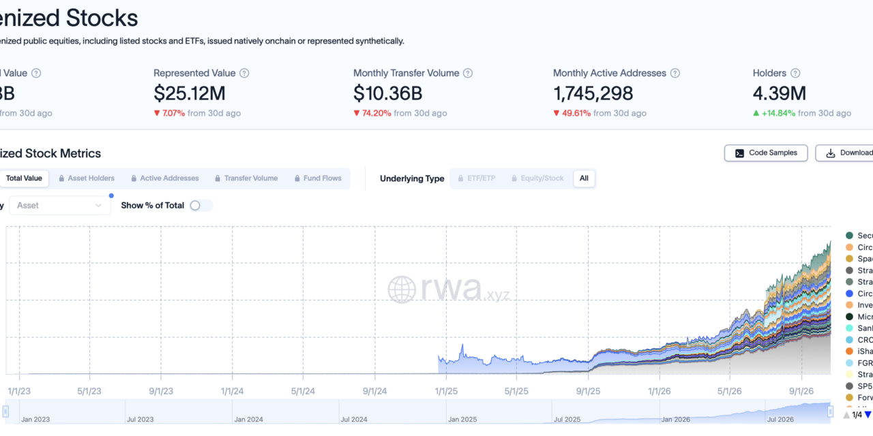
Task: Select the All underlying type option
Action: point(584,178)
